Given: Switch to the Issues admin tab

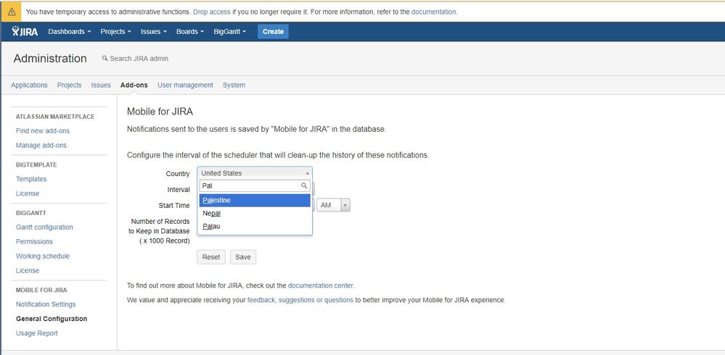Looking at the screenshot, I should 101,85.
